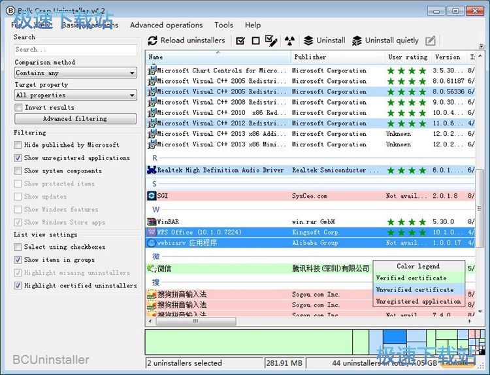490x375 pixels.
Task: Click the Uninstall quietly icon
Action: (357, 41)
